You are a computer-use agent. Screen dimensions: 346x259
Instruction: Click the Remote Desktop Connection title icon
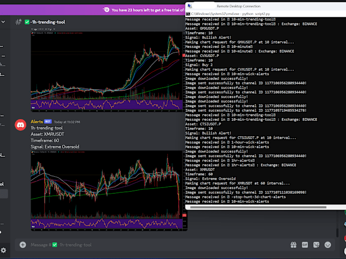click(189, 6)
